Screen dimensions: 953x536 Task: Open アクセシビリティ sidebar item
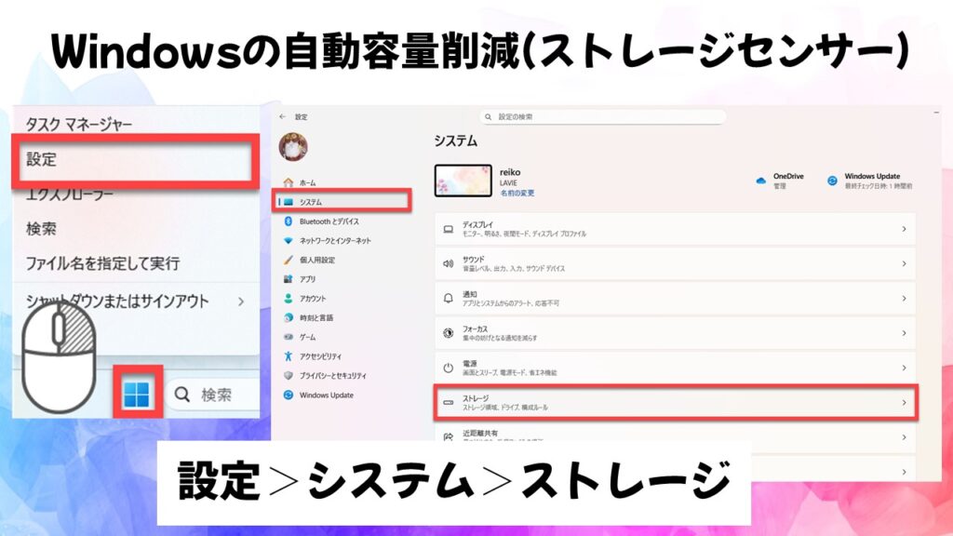320,356
